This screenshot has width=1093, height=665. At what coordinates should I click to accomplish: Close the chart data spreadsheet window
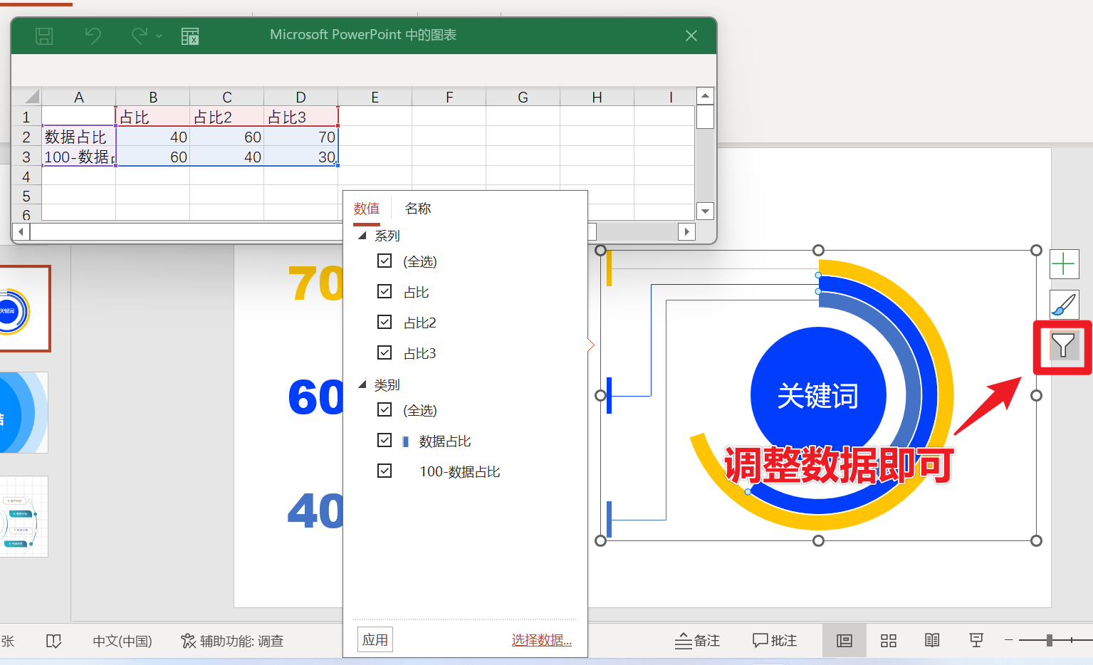click(x=691, y=36)
